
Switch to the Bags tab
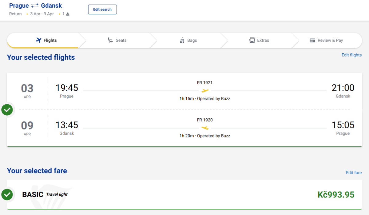tap(188, 40)
